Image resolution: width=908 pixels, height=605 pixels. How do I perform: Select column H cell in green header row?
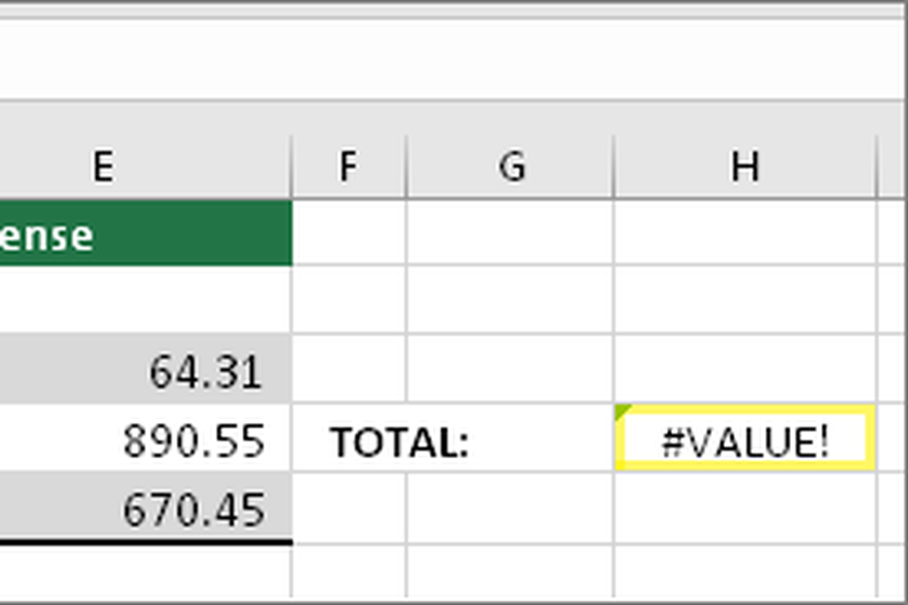tap(745, 233)
